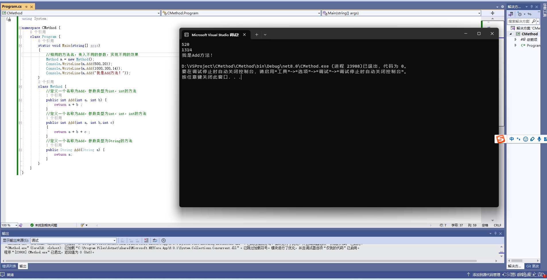Screen dimensions: 547x280
Task: Pin the output panel with auto-hide icon
Action: (x=495, y=234)
